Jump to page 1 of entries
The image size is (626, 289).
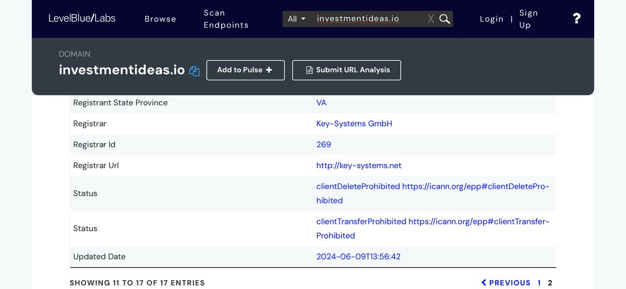tap(539, 283)
